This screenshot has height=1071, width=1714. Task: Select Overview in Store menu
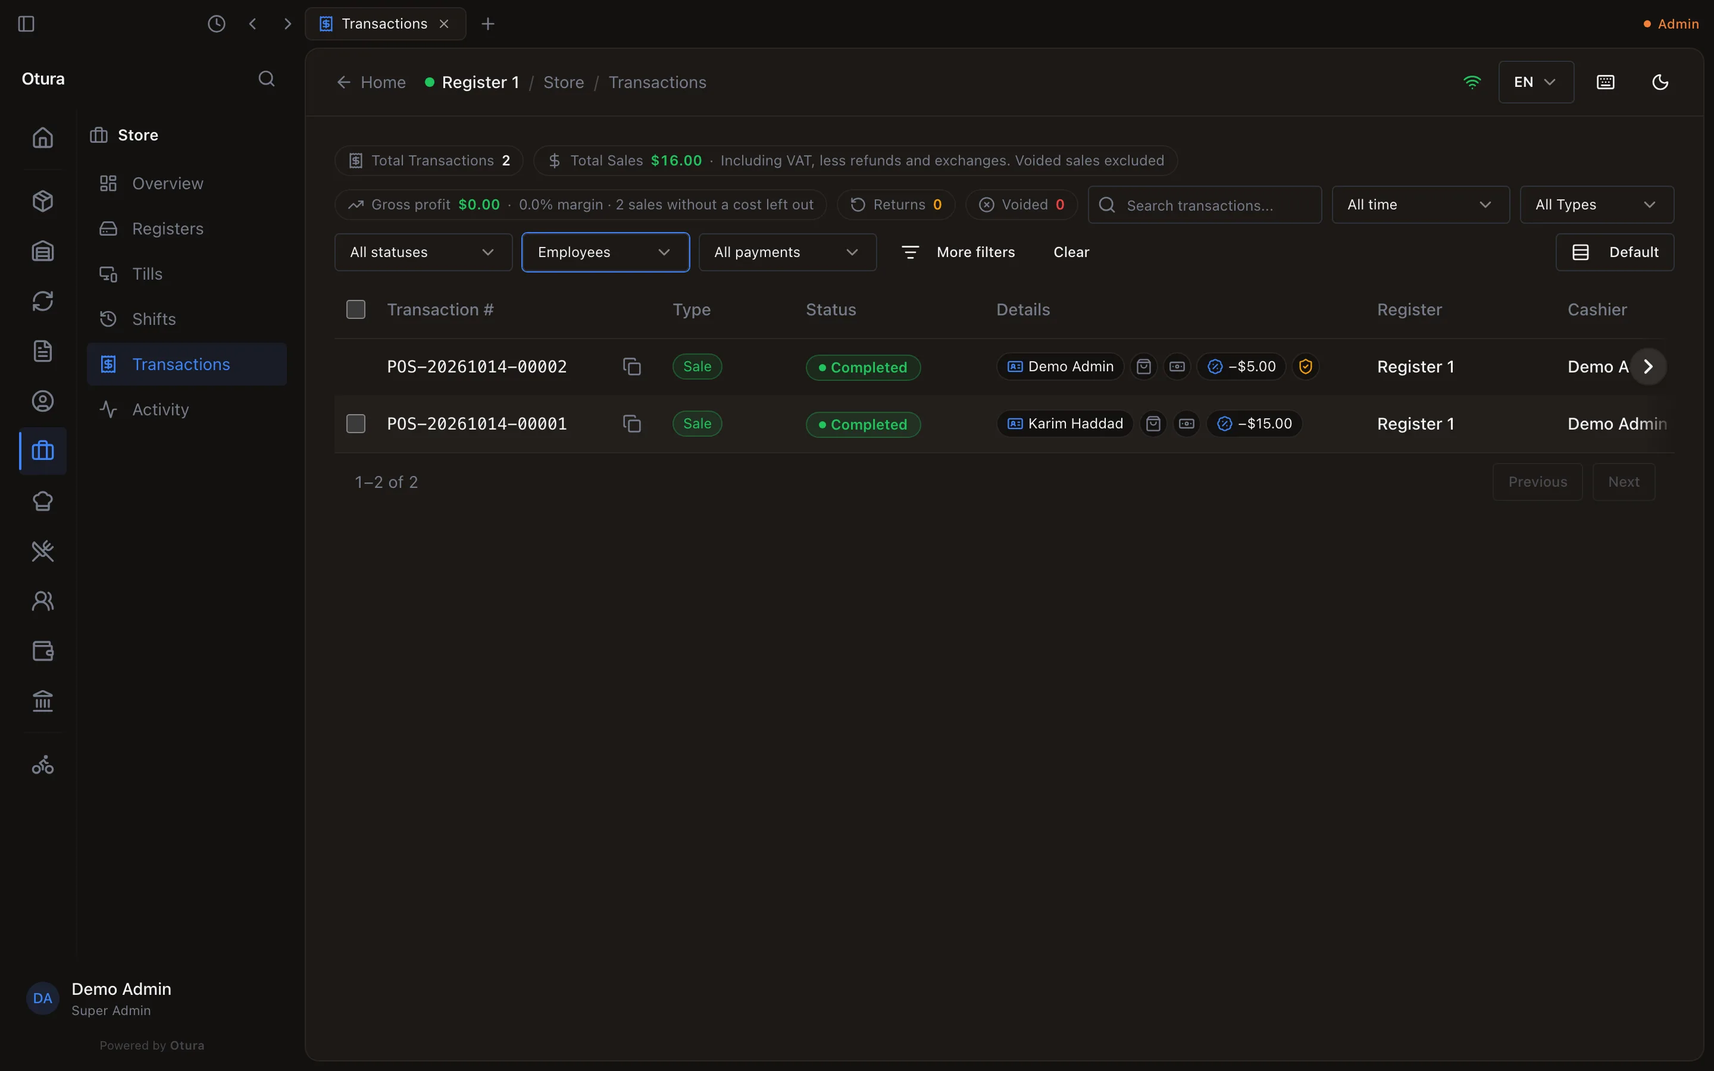187,183
